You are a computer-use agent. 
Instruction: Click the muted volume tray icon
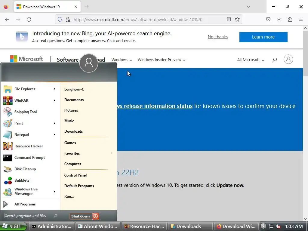pos(278,226)
